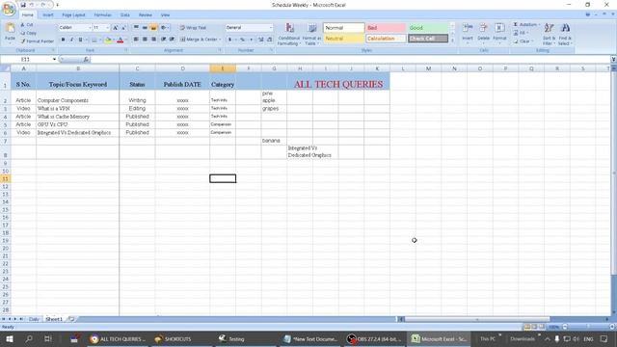
Task: Switch to the Formulas tab
Action: click(x=103, y=15)
